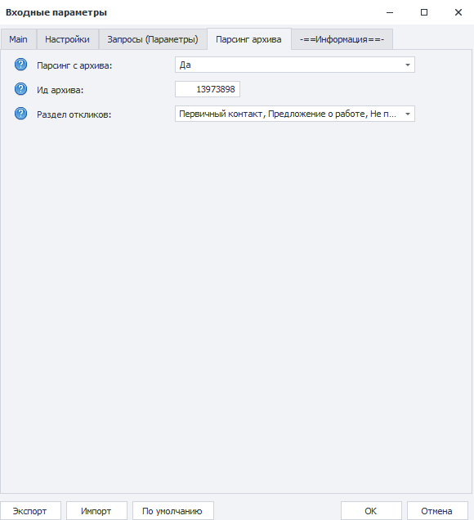474x520 pixels.
Task: Click the Экспорт button
Action: tap(30, 511)
